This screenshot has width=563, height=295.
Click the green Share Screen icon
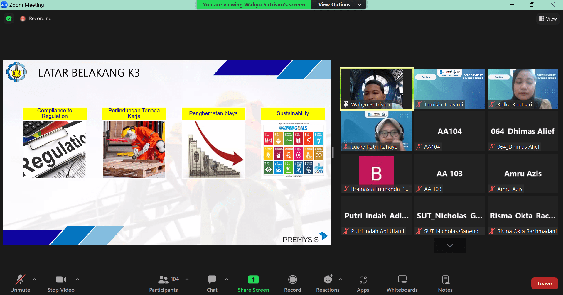(x=253, y=279)
